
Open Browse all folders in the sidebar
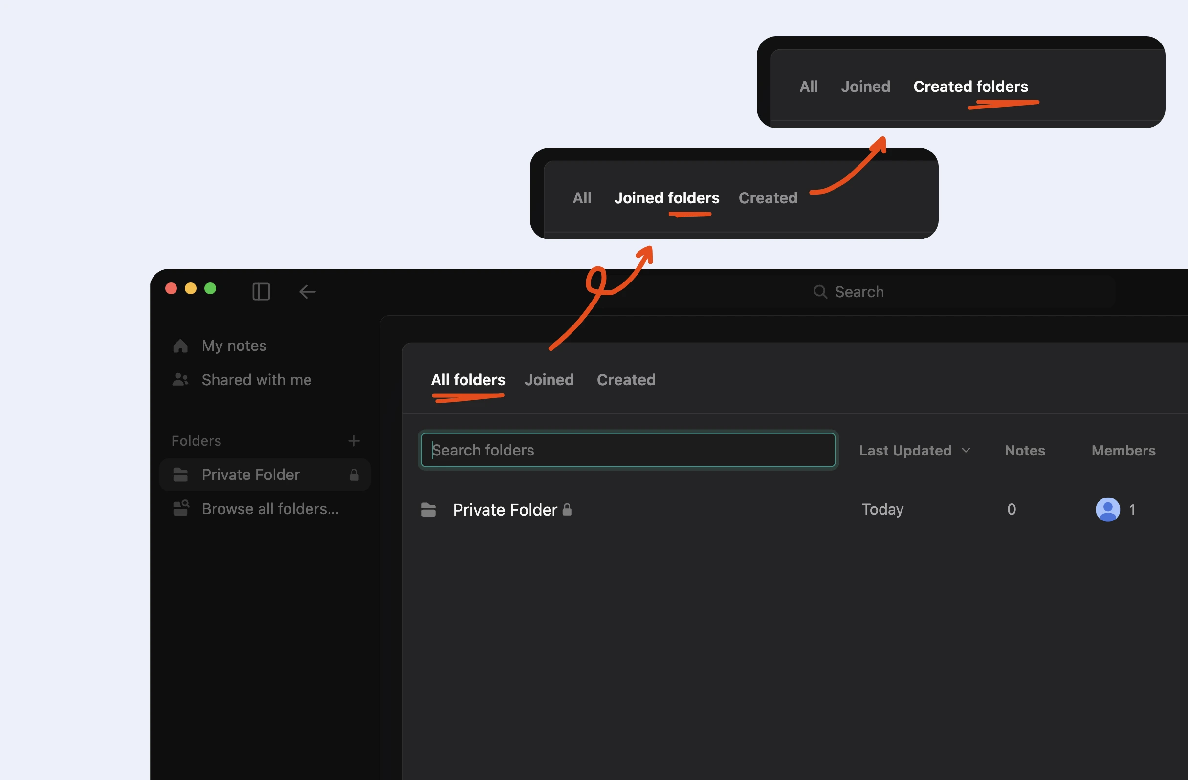coord(269,509)
